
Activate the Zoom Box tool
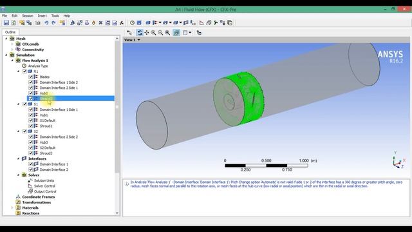[160, 33]
